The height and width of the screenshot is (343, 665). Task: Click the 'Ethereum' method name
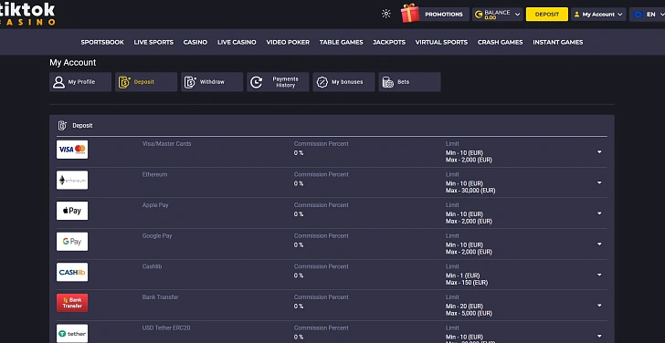[154, 174]
